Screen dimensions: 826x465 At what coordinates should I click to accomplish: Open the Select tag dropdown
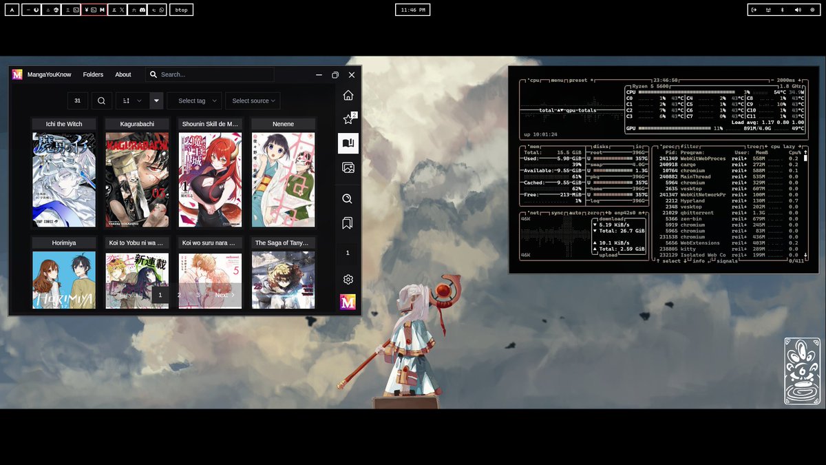coord(194,101)
